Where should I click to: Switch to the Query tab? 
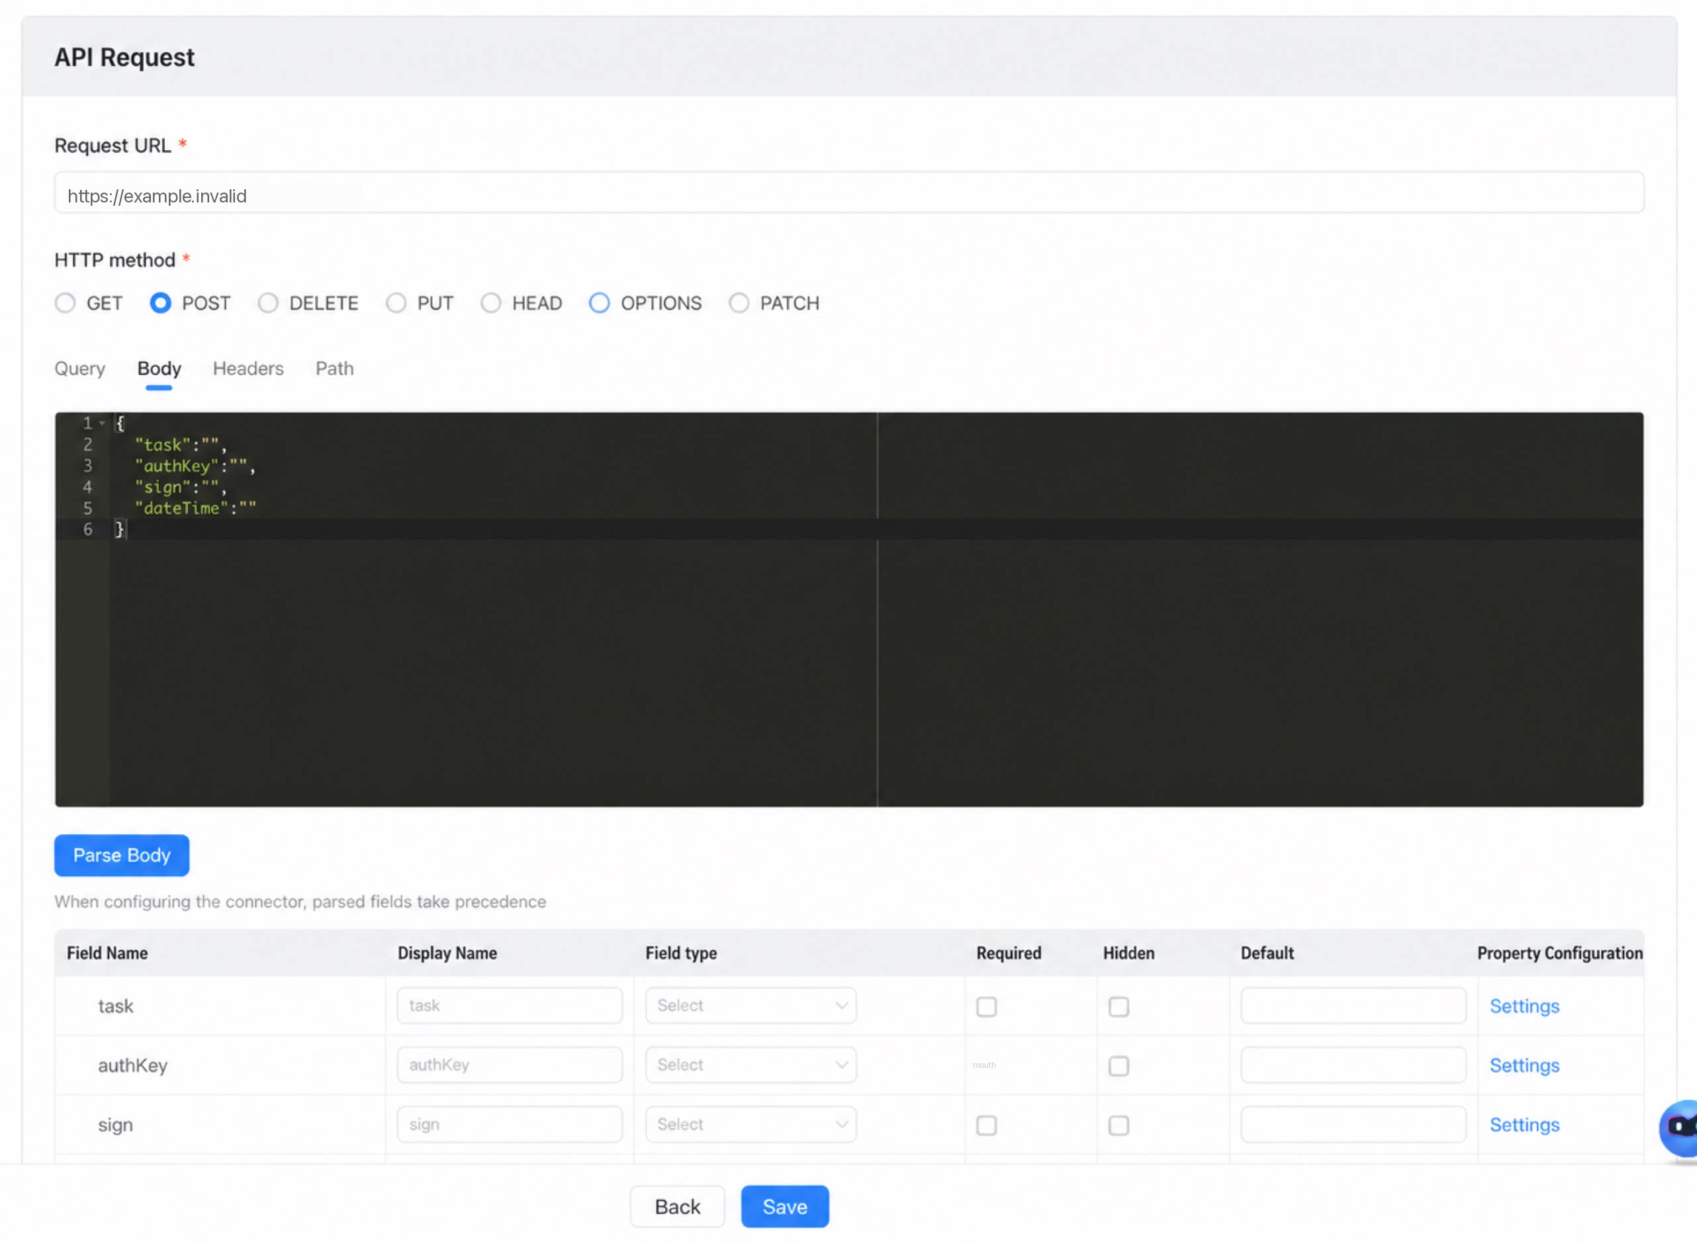80,368
